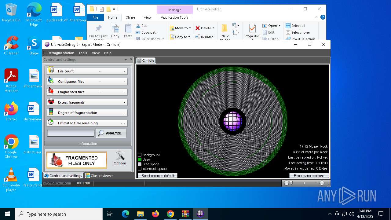
Task: Click the purple disk hub in the center
Action: [233, 121]
